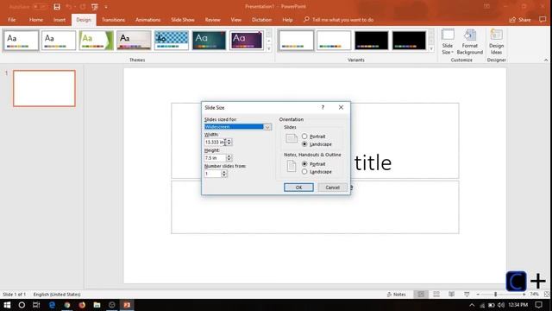Image resolution: width=552 pixels, height=311 pixels.
Task: Click the Help question mark in the Slide Size dialog
Action: tap(323, 107)
